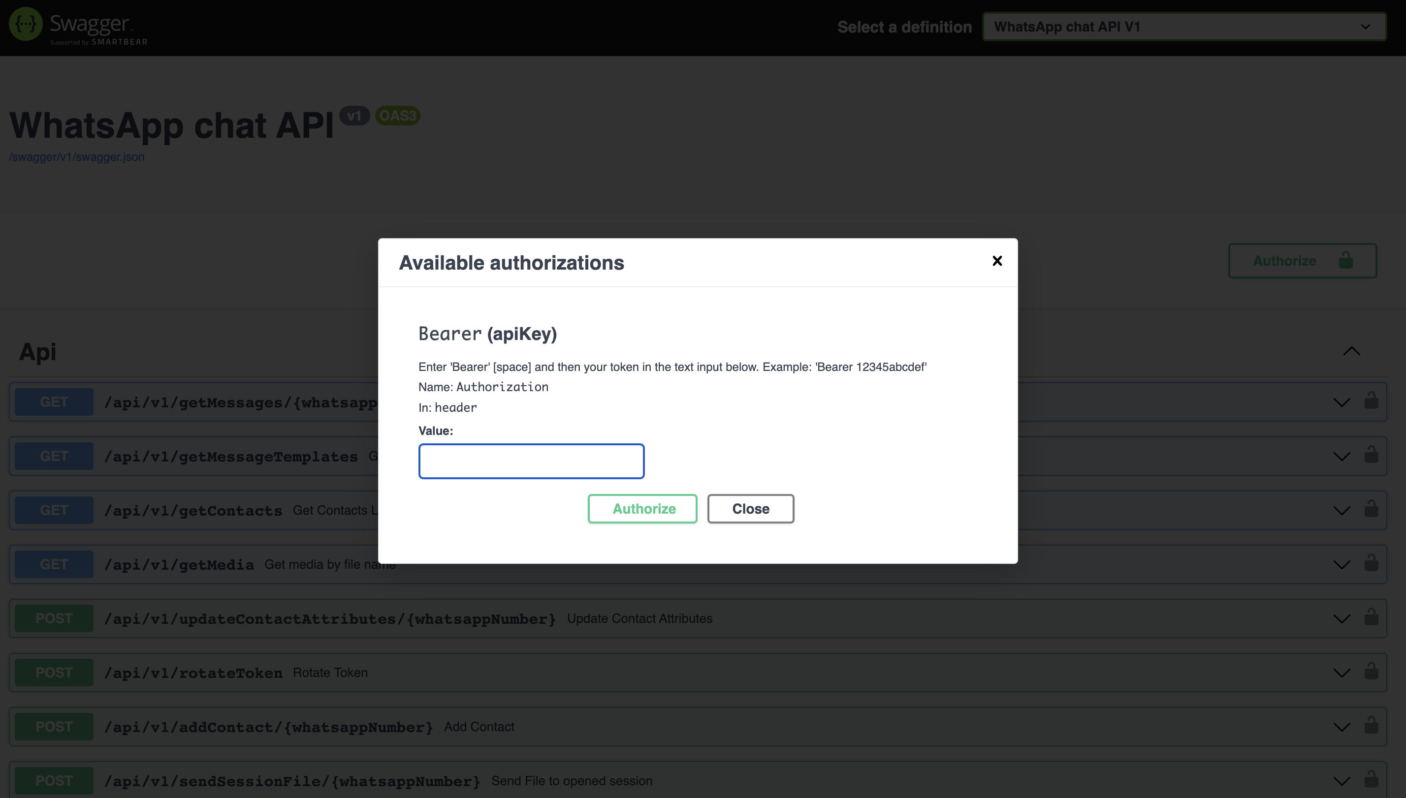This screenshot has height=798, width=1406.
Task: Close the Available authorizations dialog
Action: 998,261
